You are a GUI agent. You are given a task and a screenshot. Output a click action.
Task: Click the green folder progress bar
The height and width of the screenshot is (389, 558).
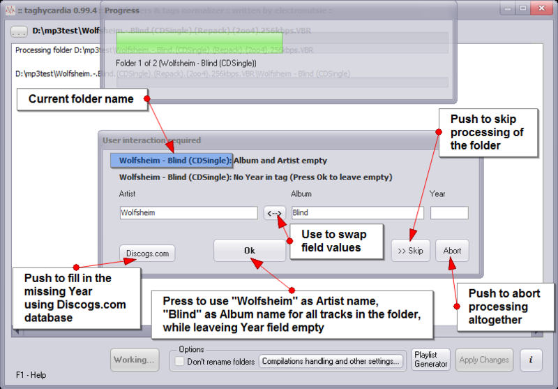pyautogui.click(x=199, y=43)
